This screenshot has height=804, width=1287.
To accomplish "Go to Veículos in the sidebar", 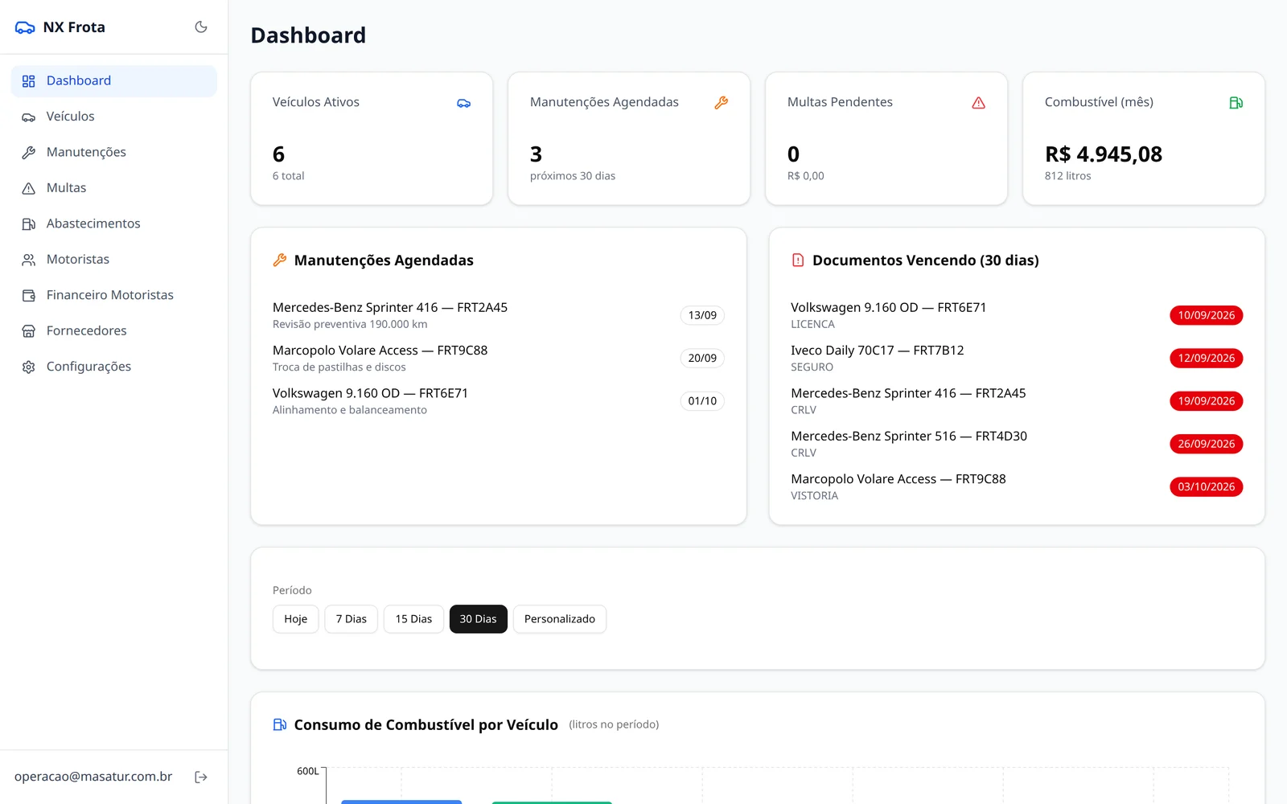I will pos(114,117).
